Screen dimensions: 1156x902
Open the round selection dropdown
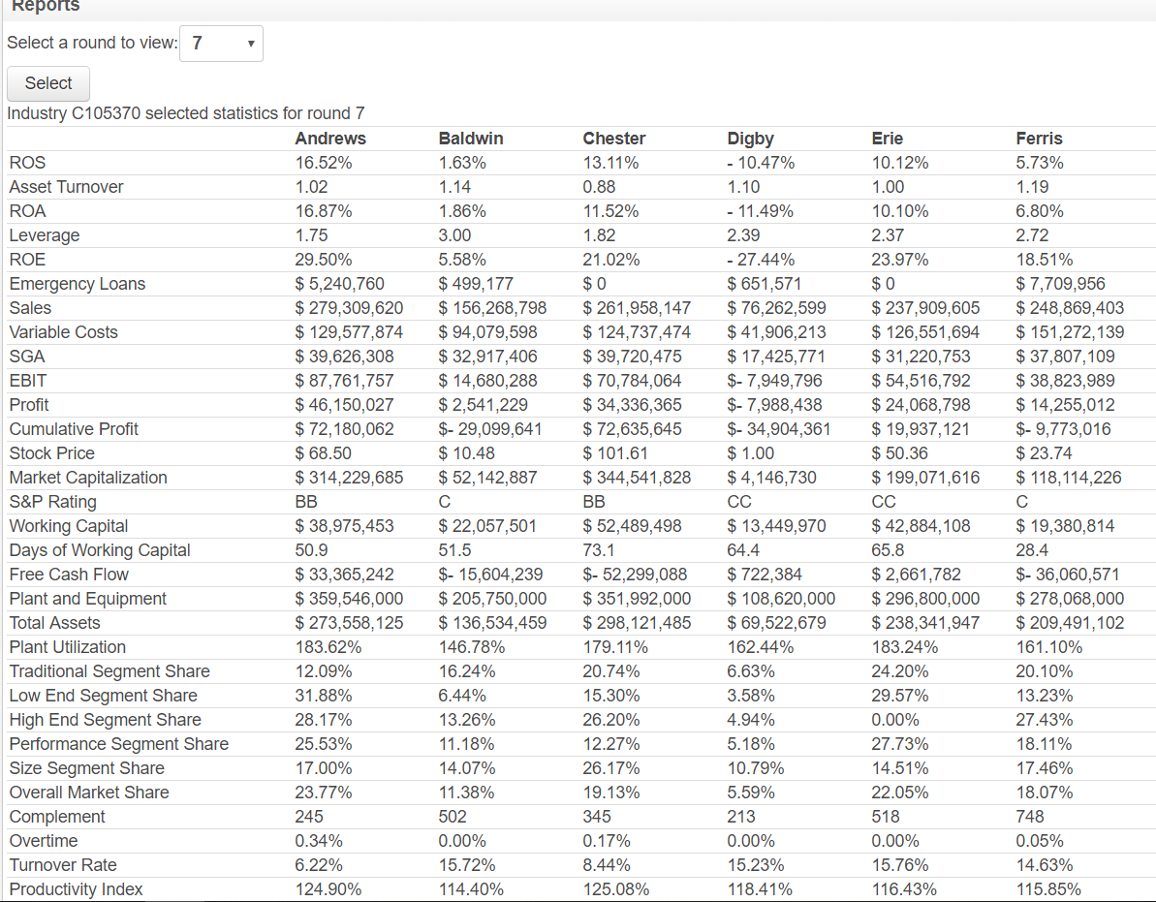[221, 44]
